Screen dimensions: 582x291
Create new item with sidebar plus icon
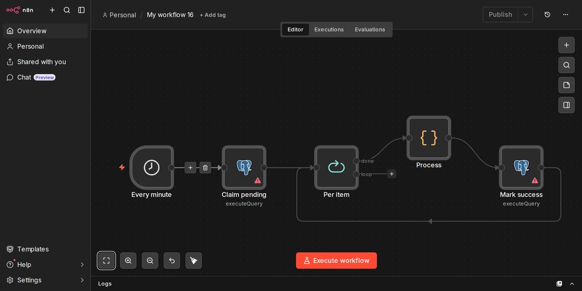coord(52,10)
